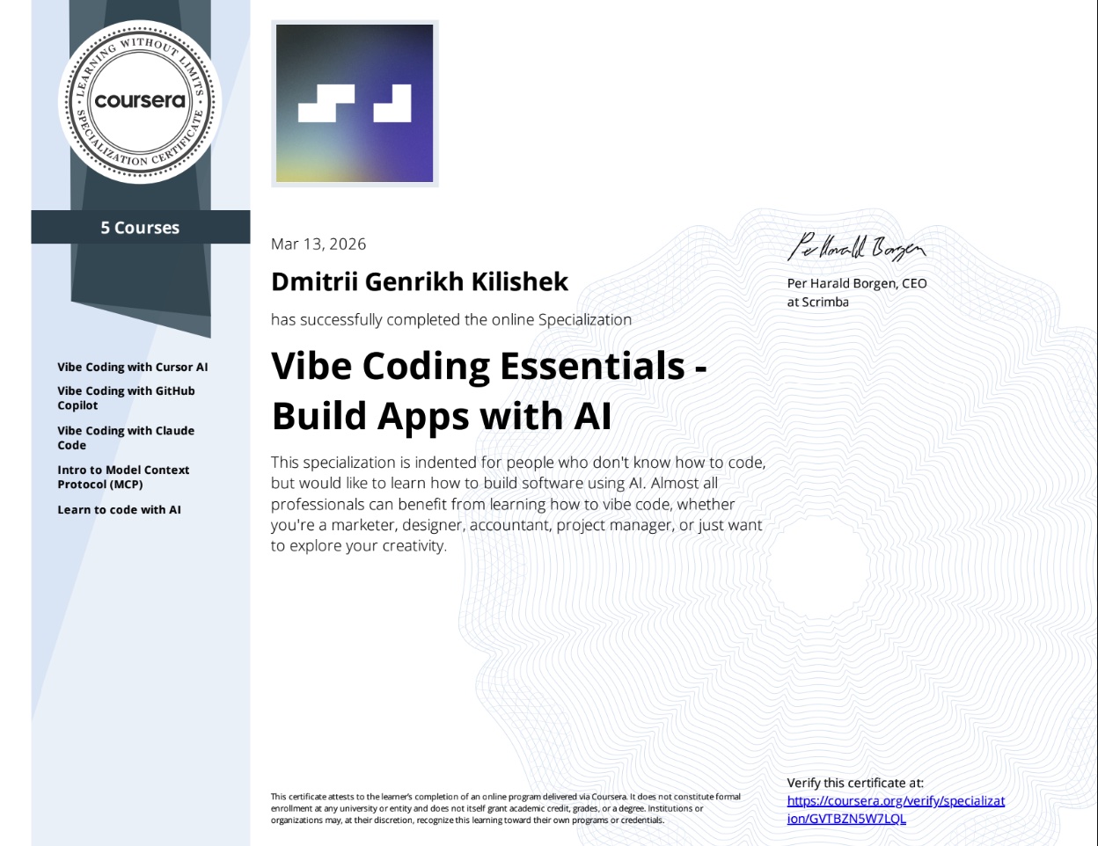The width and height of the screenshot is (1098, 846).
Task: Click the specialization description paragraph
Action: coord(517,504)
